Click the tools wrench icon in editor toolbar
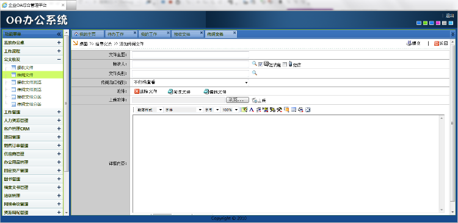 (x=280, y=110)
